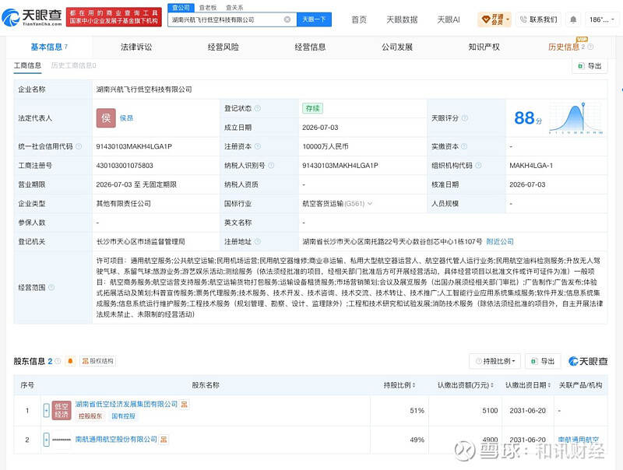Click the 附近公司 link

click(500, 241)
